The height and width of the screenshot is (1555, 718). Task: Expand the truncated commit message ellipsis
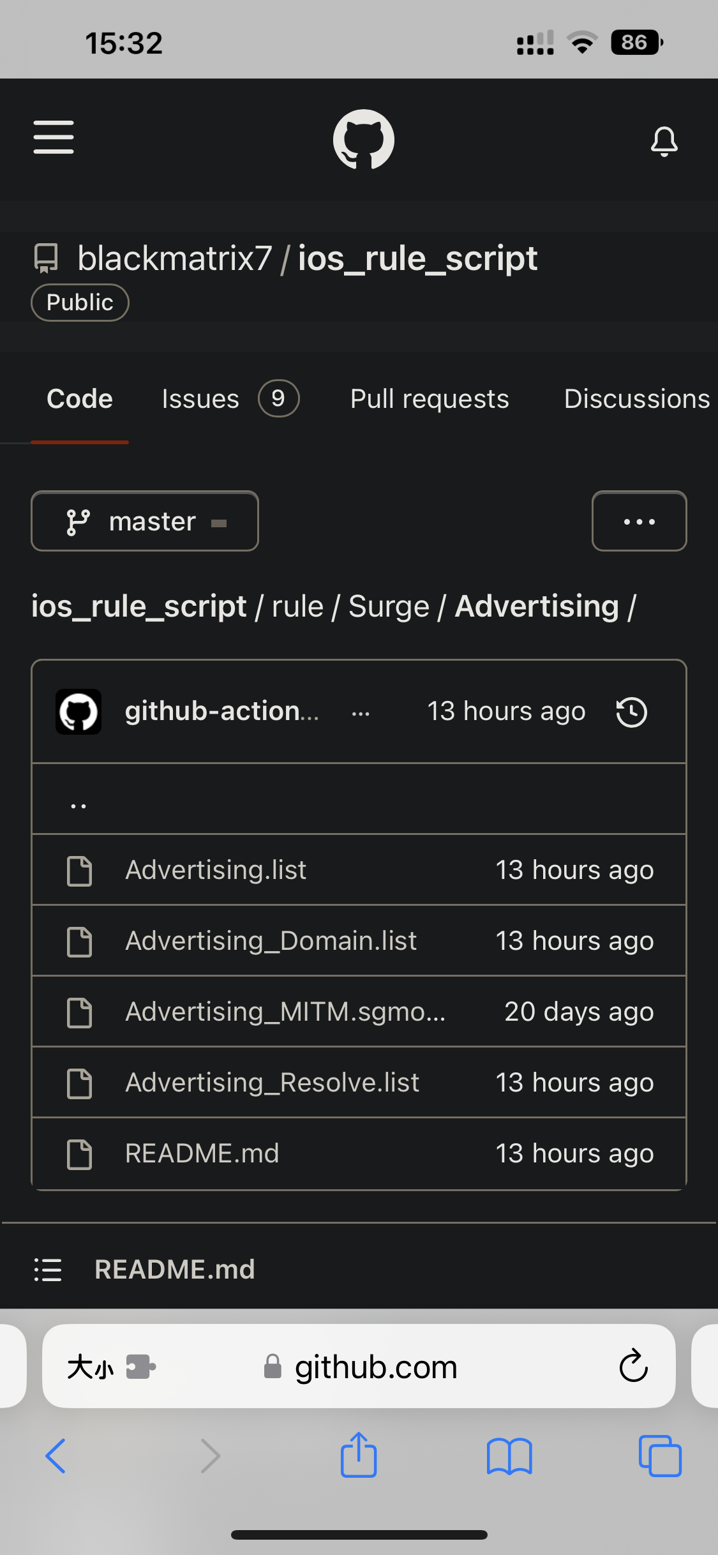pos(361,713)
